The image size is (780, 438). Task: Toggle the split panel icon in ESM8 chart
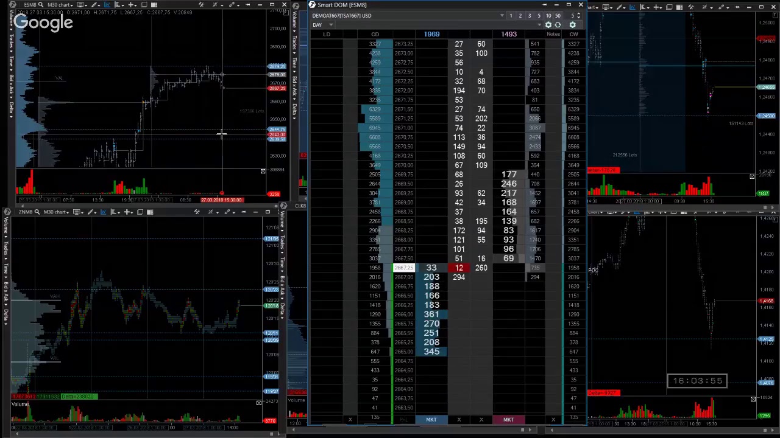154,5
